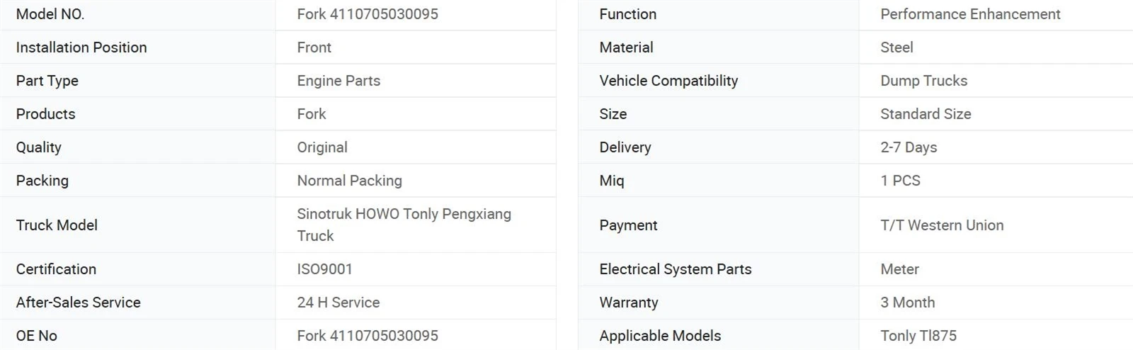Select the ISO9001 certification value
This screenshot has height=350, width=1133.
coord(325,269)
